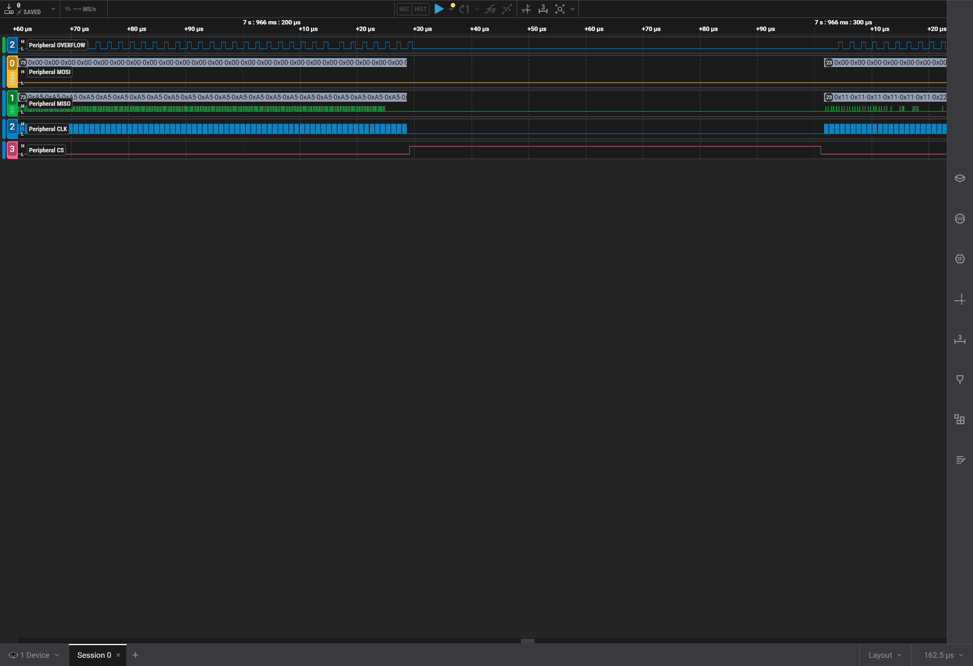Click channel 1 badge of Peripheral MISO
The image size is (973, 666).
pyautogui.click(x=12, y=98)
